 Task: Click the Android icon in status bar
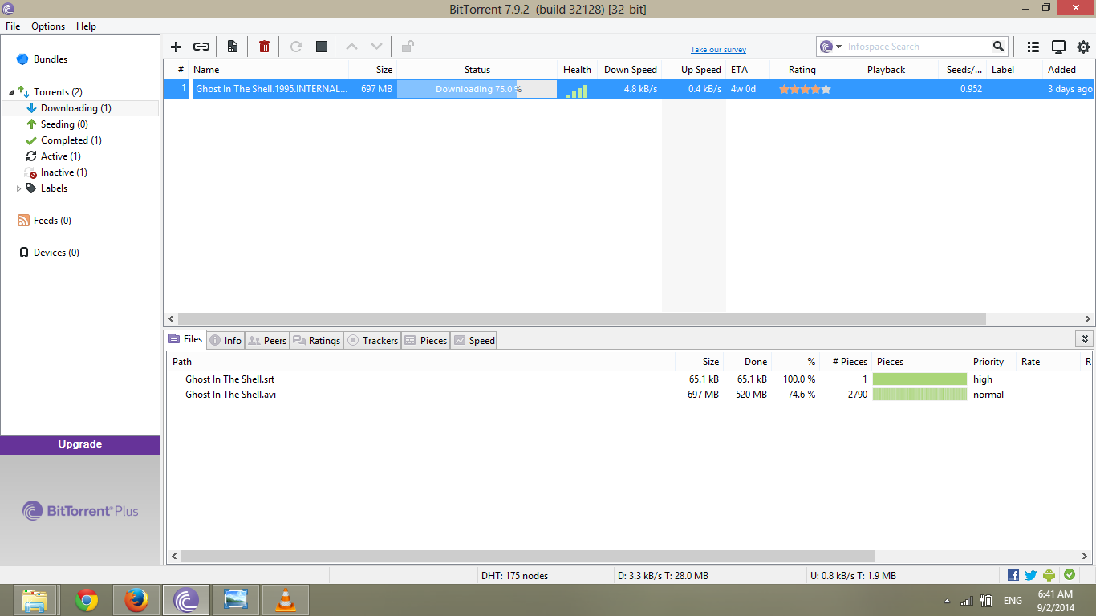pyautogui.click(x=1049, y=575)
